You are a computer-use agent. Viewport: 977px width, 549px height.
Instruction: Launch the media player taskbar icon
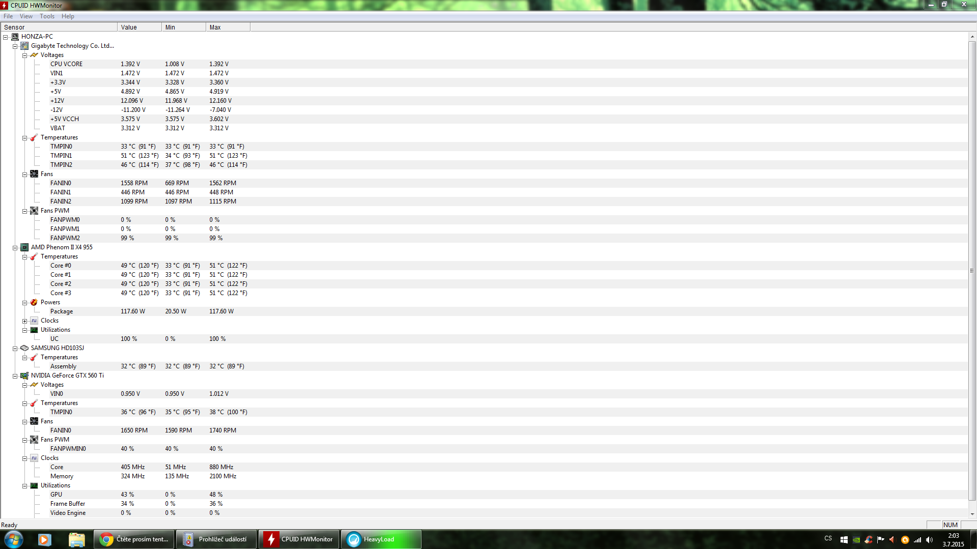click(x=45, y=539)
